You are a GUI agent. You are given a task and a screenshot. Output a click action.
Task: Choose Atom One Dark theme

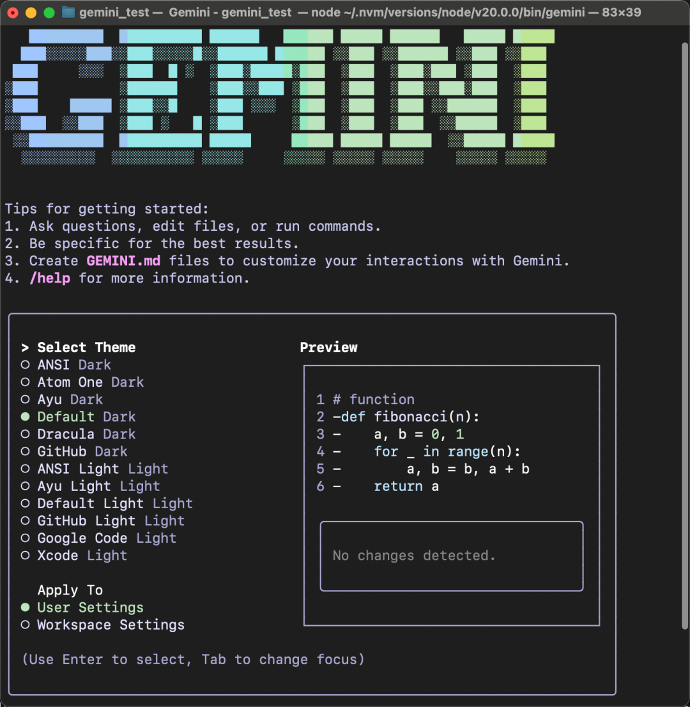[82, 382]
